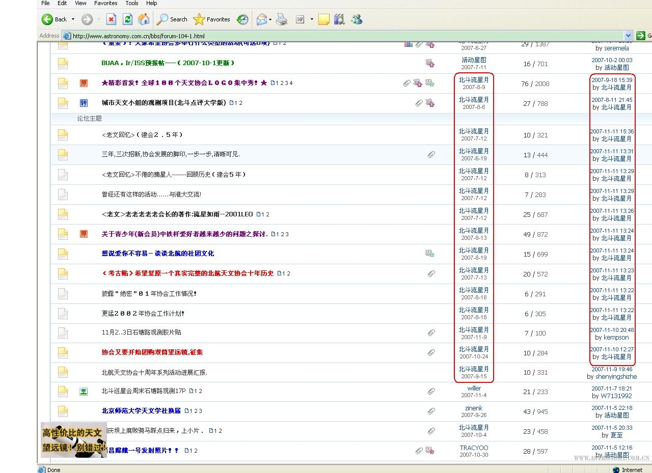Click orange 原 icon beside 关于青少年 thread

[84, 234]
